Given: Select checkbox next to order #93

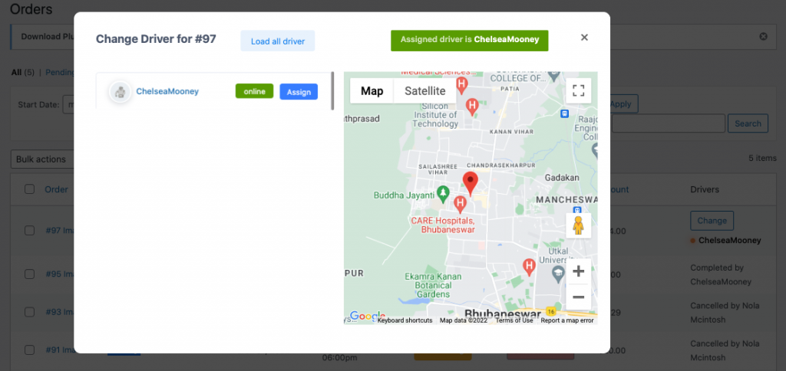Looking at the screenshot, I should click(x=30, y=311).
